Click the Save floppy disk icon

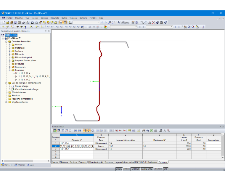(x=15, y=23)
